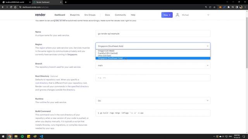This screenshot has height=139, width=248.
Task: Open Spotify from the taskbar
Action: [22, 136]
